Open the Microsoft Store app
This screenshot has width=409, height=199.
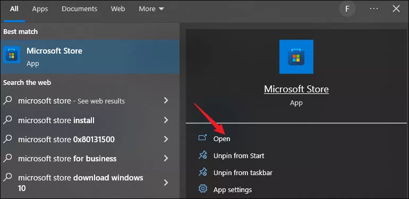tap(221, 139)
